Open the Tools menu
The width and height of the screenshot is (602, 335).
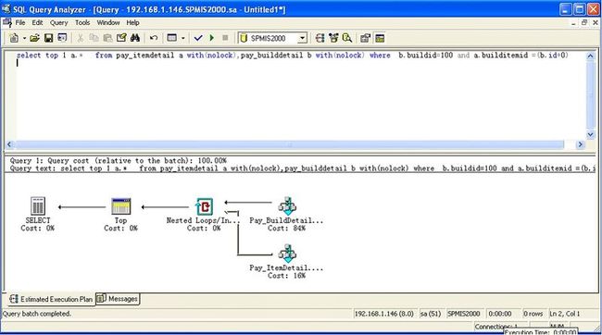[82, 22]
